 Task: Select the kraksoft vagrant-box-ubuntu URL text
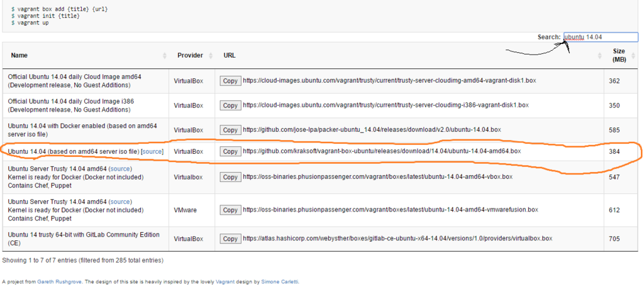coord(382,151)
